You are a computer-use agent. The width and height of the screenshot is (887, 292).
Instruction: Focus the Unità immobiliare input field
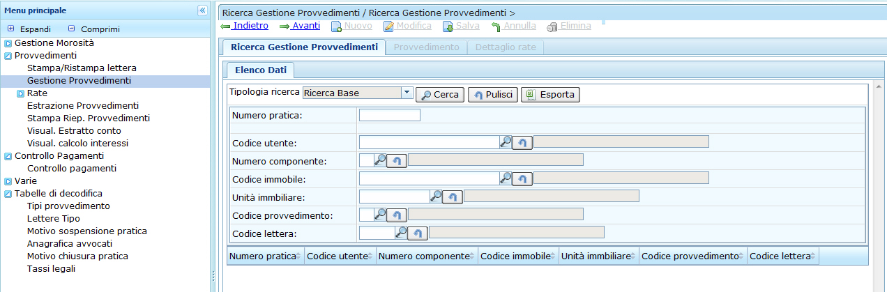394,197
